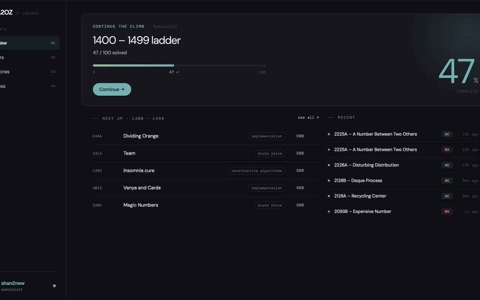Click the AC badge on Recycling Center

(x=447, y=196)
